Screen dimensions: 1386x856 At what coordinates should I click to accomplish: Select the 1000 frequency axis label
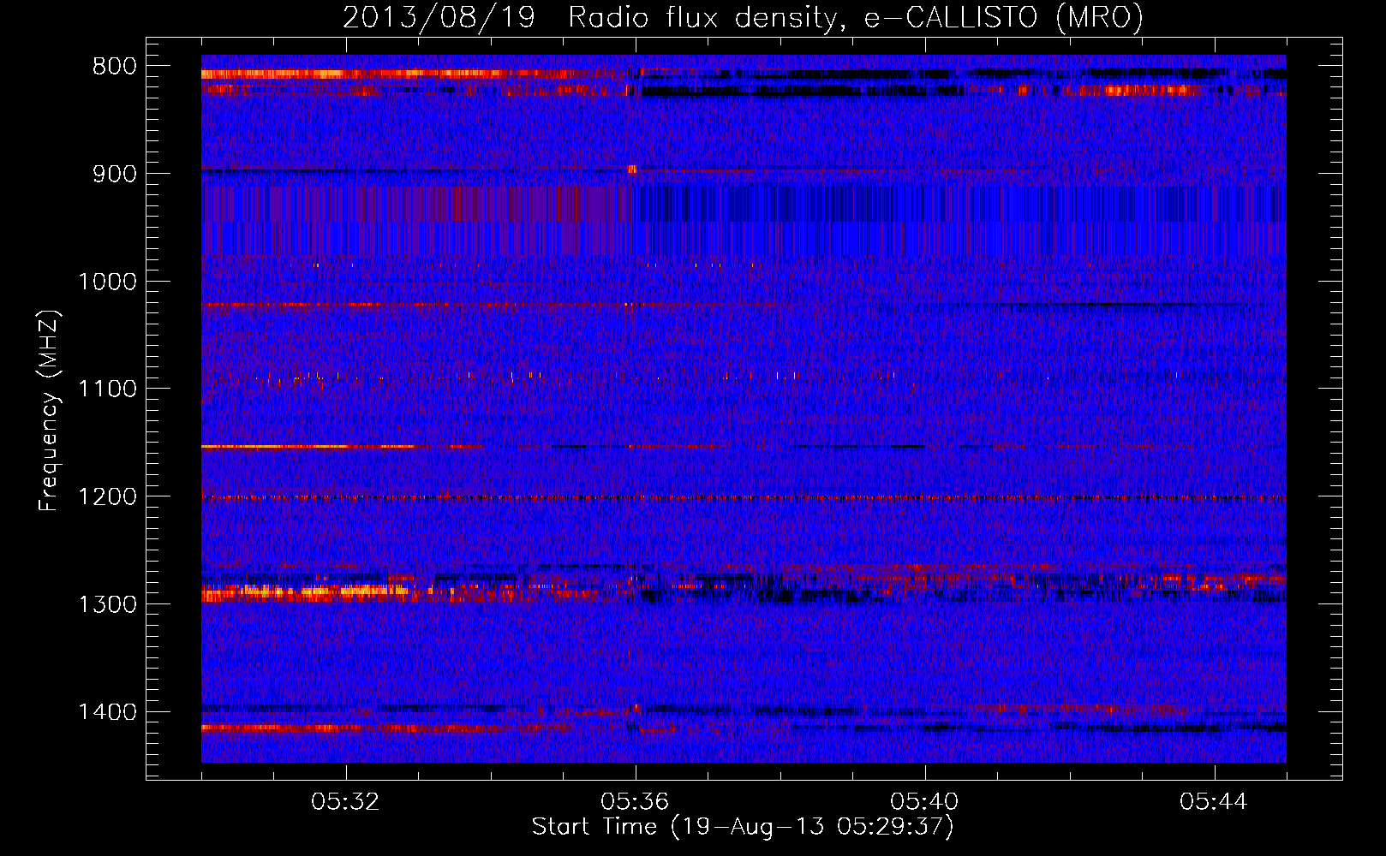point(107,282)
